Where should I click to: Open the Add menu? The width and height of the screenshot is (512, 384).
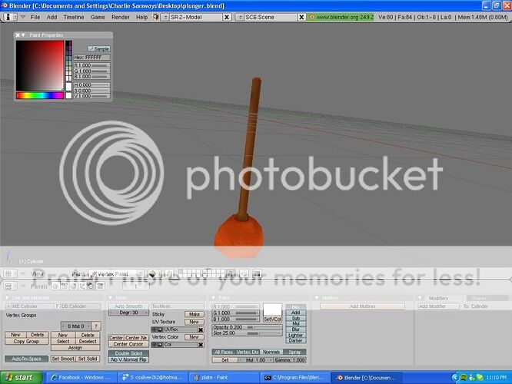pos(52,17)
